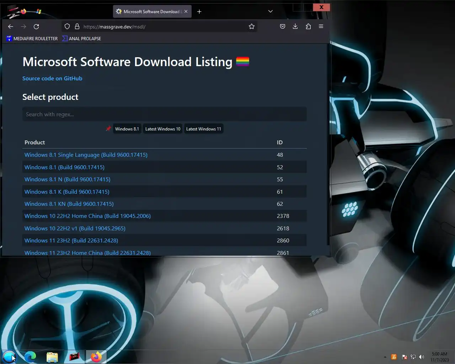Open Windows 8.1 (Build 9600.17415) link

pyautogui.click(x=64, y=167)
